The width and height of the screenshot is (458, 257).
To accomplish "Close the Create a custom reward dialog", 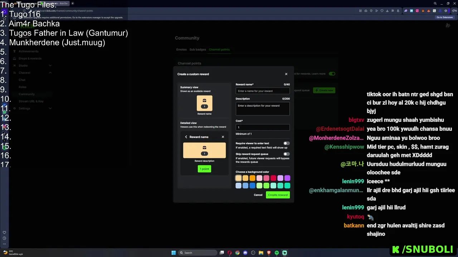I will click(286, 74).
